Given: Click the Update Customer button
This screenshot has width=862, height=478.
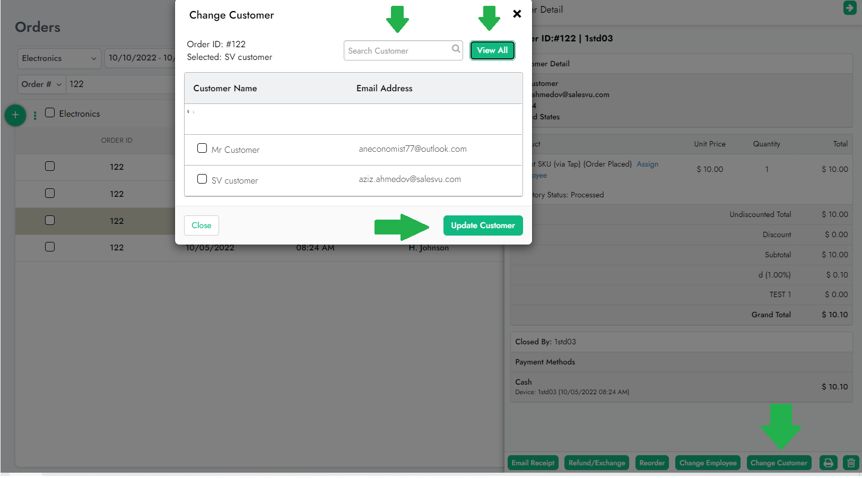Looking at the screenshot, I should click(x=483, y=225).
